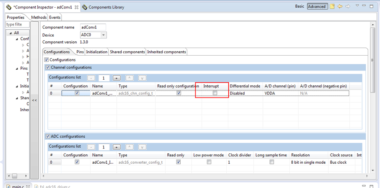Collapse the Initia tree node
Screen dimensions: 380x188
pyautogui.click(x=17, y=86)
